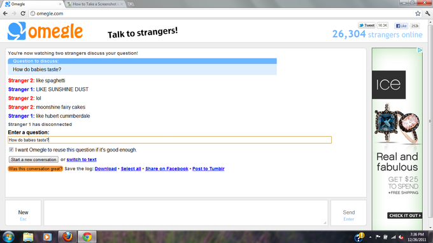The image size is (433, 243).
Task: Click the Send Enter button
Action: (348, 213)
